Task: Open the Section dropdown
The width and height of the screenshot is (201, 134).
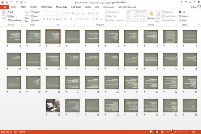Action: pos(36,20)
